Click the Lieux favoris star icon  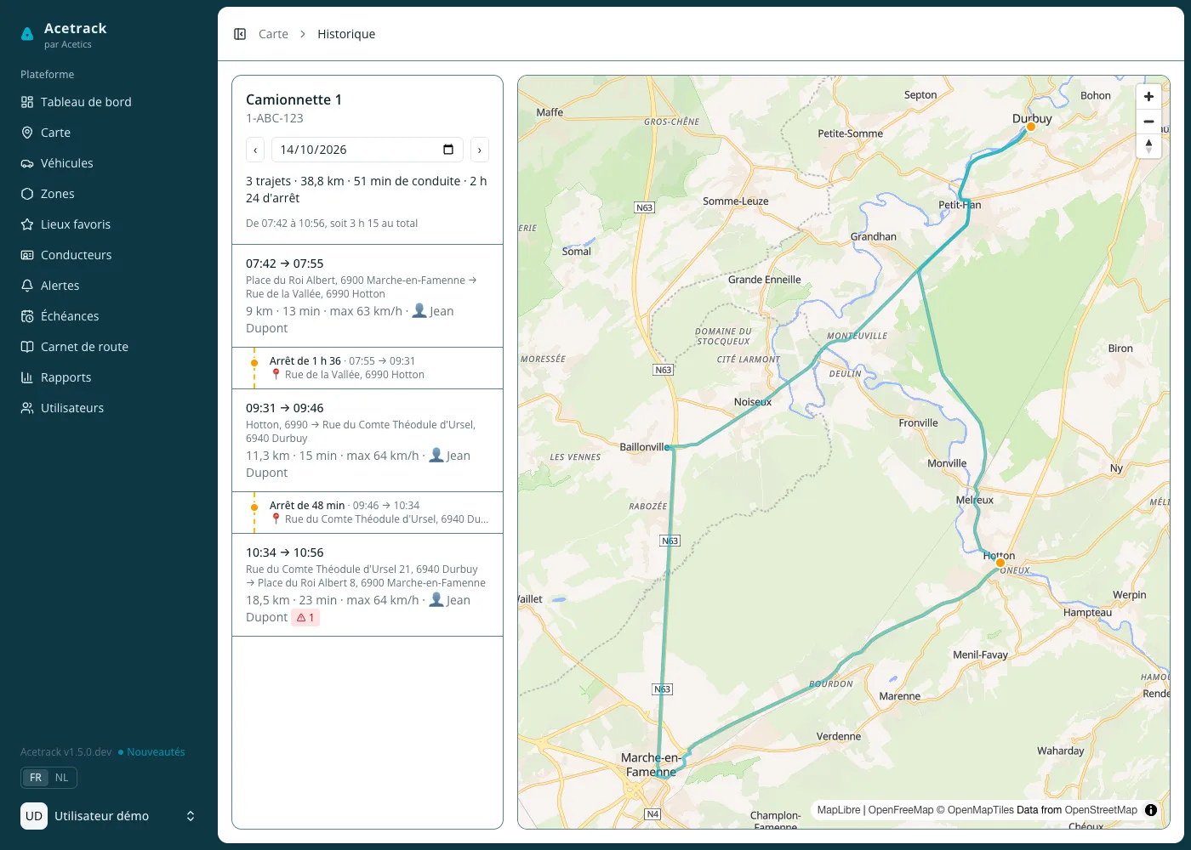[x=27, y=224]
